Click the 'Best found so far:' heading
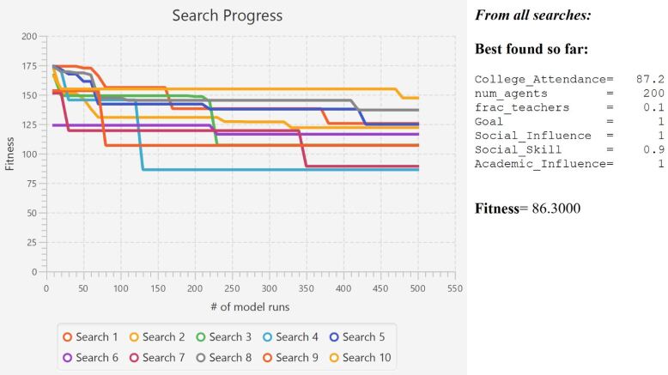This screenshot has height=375, width=668. tap(531, 48)
